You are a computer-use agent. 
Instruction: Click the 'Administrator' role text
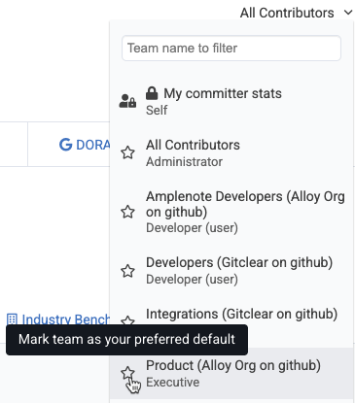184,162
